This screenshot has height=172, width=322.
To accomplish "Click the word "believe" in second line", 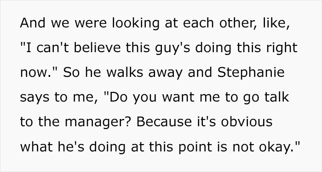I will (x=97, y=48).
